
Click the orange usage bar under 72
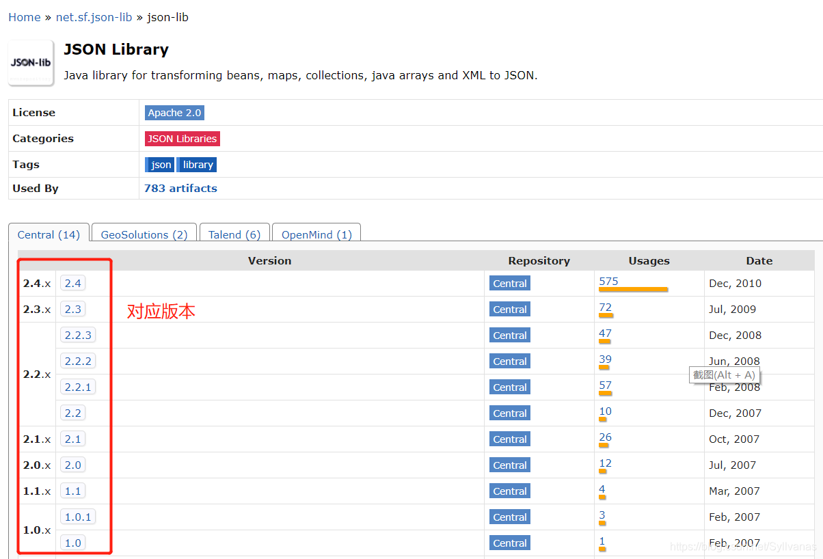click(606, 316)
